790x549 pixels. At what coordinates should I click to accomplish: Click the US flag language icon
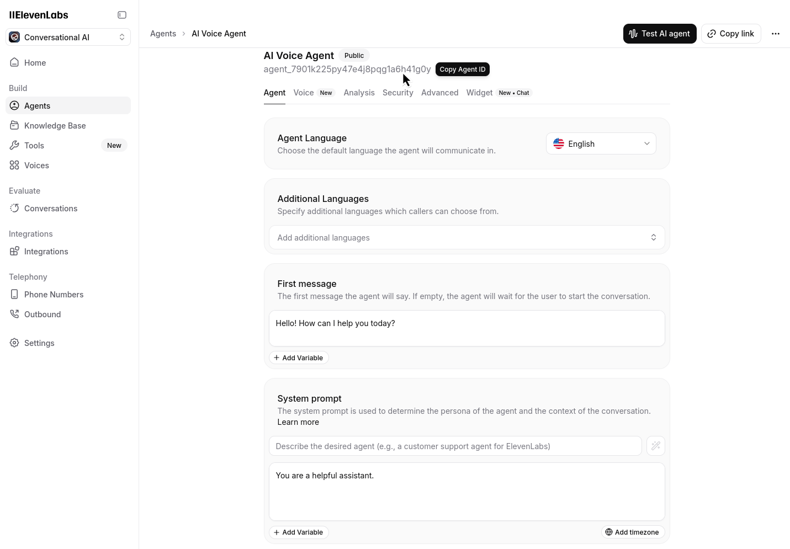pyautogui.click(x=559, y=143)
